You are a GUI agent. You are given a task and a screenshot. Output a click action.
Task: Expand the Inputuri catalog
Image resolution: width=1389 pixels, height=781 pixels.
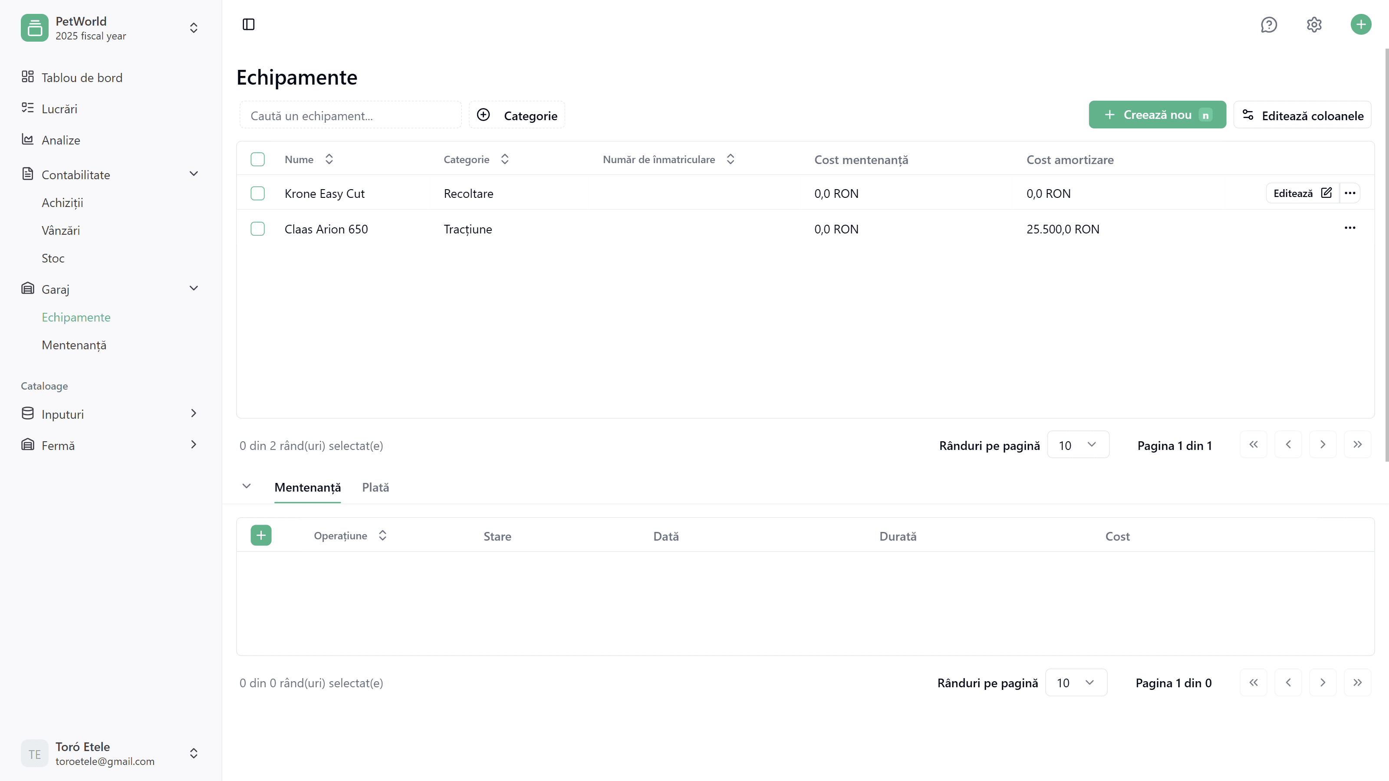pyautogui.click(x=194, y=413)
